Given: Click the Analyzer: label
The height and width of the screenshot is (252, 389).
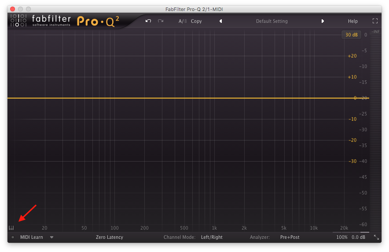Looking at the screenshot, I should point(260,237).
